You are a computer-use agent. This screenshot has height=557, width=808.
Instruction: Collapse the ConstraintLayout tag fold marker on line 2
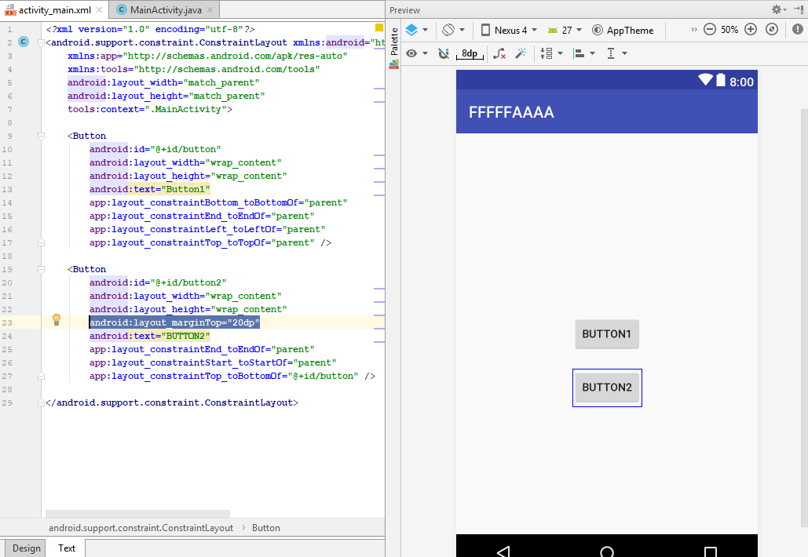(41, 42)
